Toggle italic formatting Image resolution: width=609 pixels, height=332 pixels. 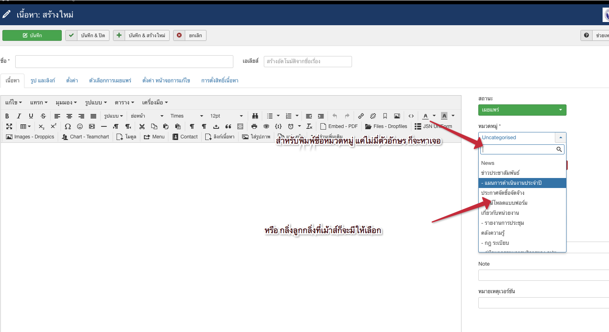[x=19, y=116]
